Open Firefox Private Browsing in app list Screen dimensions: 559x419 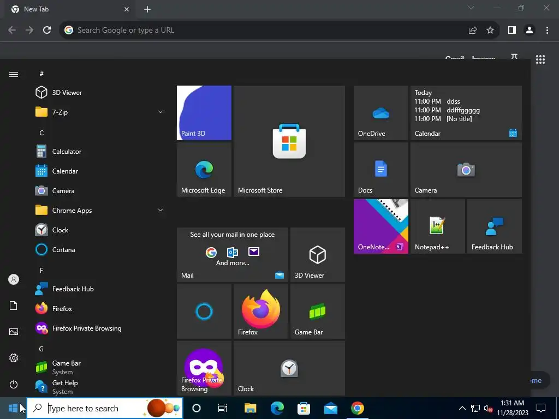(x=100, y=328)
